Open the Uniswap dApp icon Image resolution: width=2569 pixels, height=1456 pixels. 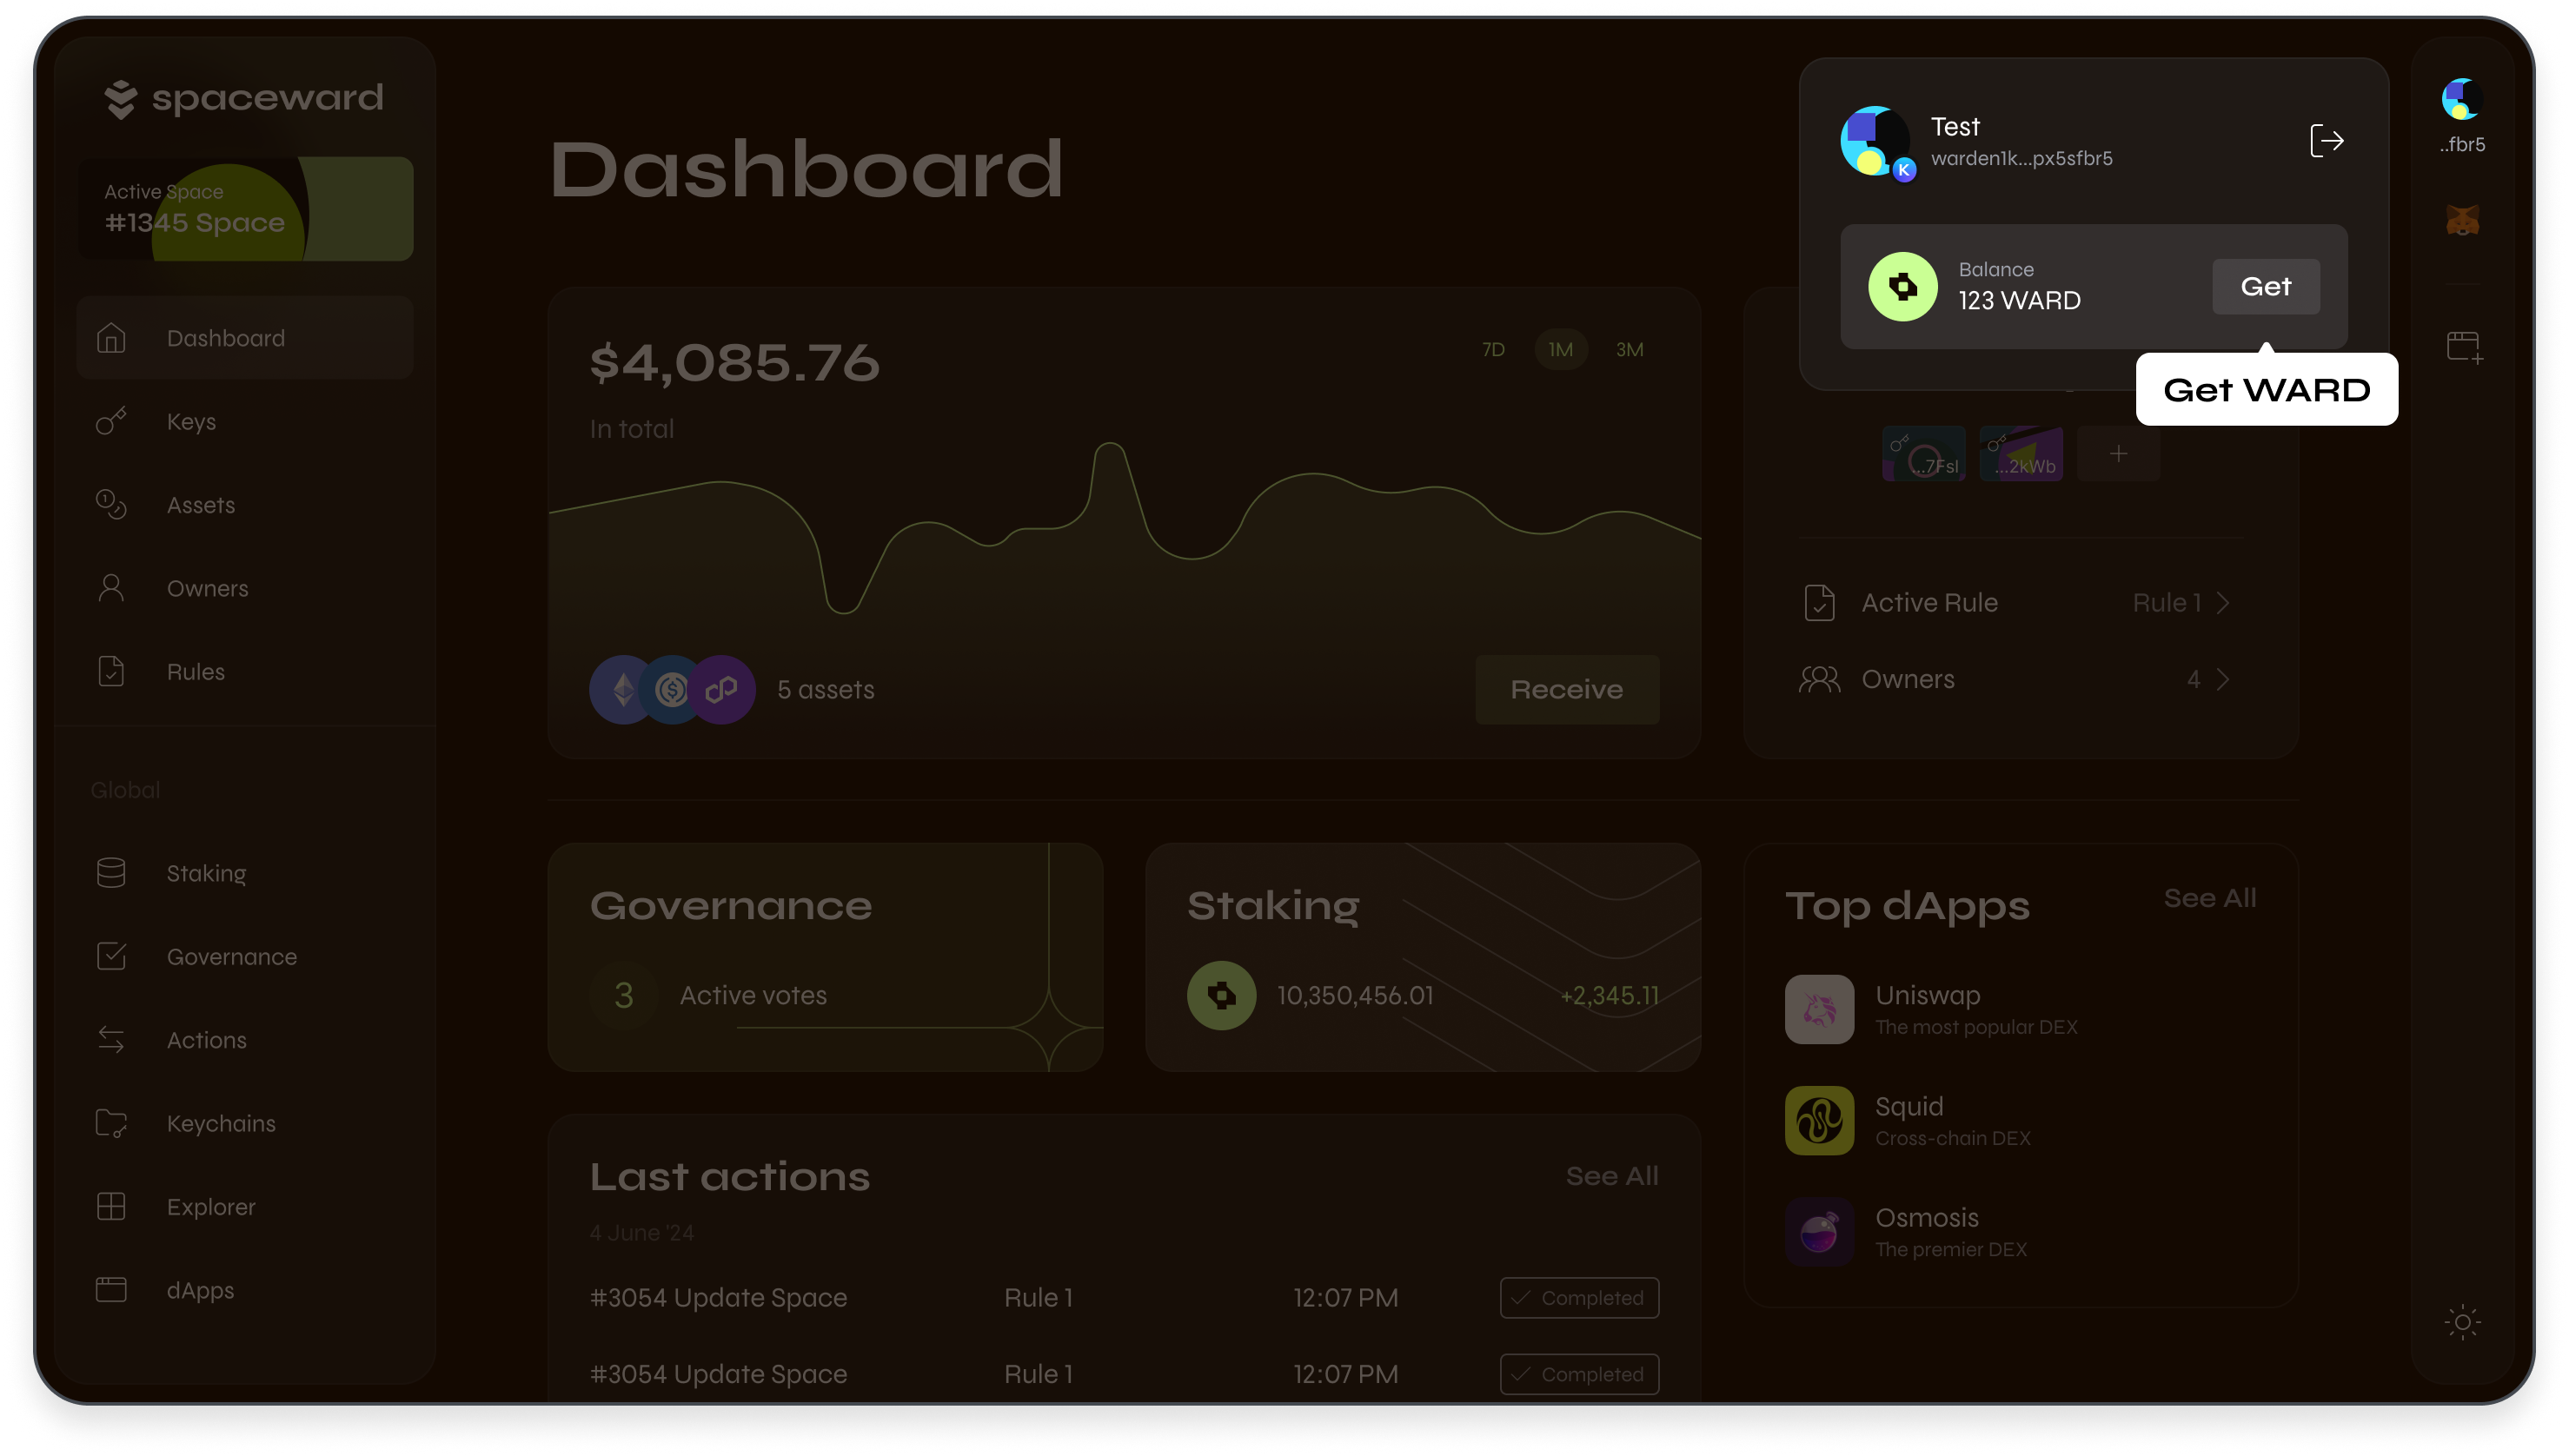click(1819, 1009)
